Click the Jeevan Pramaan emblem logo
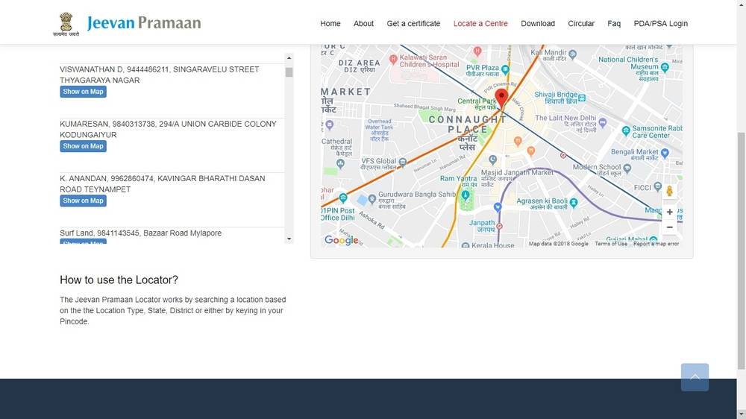 pyautogui.click(x=66, y=23)
